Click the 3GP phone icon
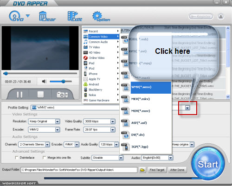Viewport: 232px width, 186px height. [125, 147]
